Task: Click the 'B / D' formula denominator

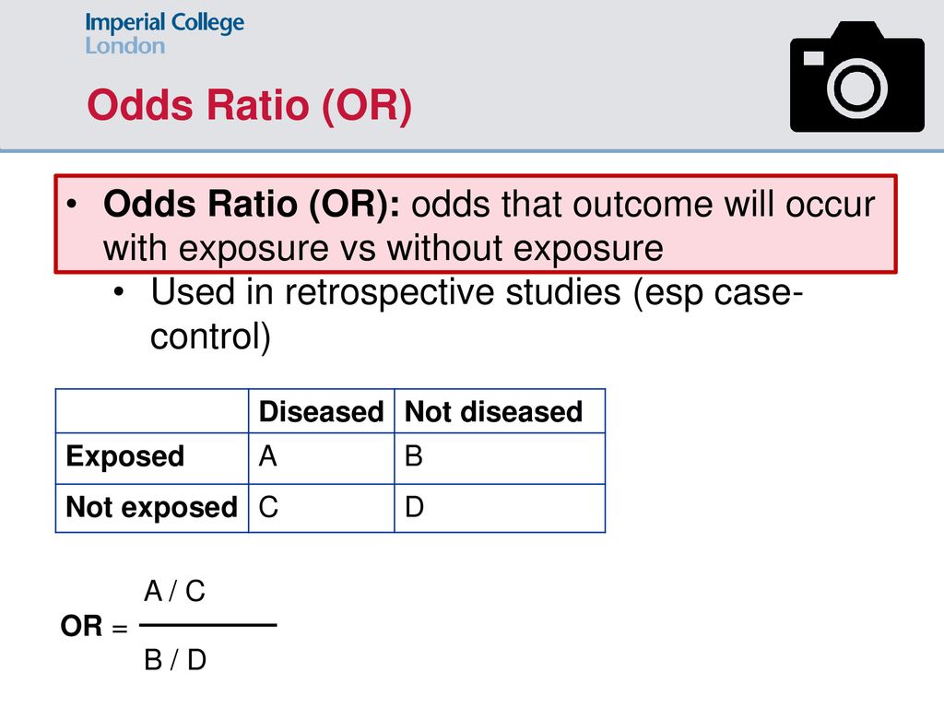Action: click(x=175, y=660)
